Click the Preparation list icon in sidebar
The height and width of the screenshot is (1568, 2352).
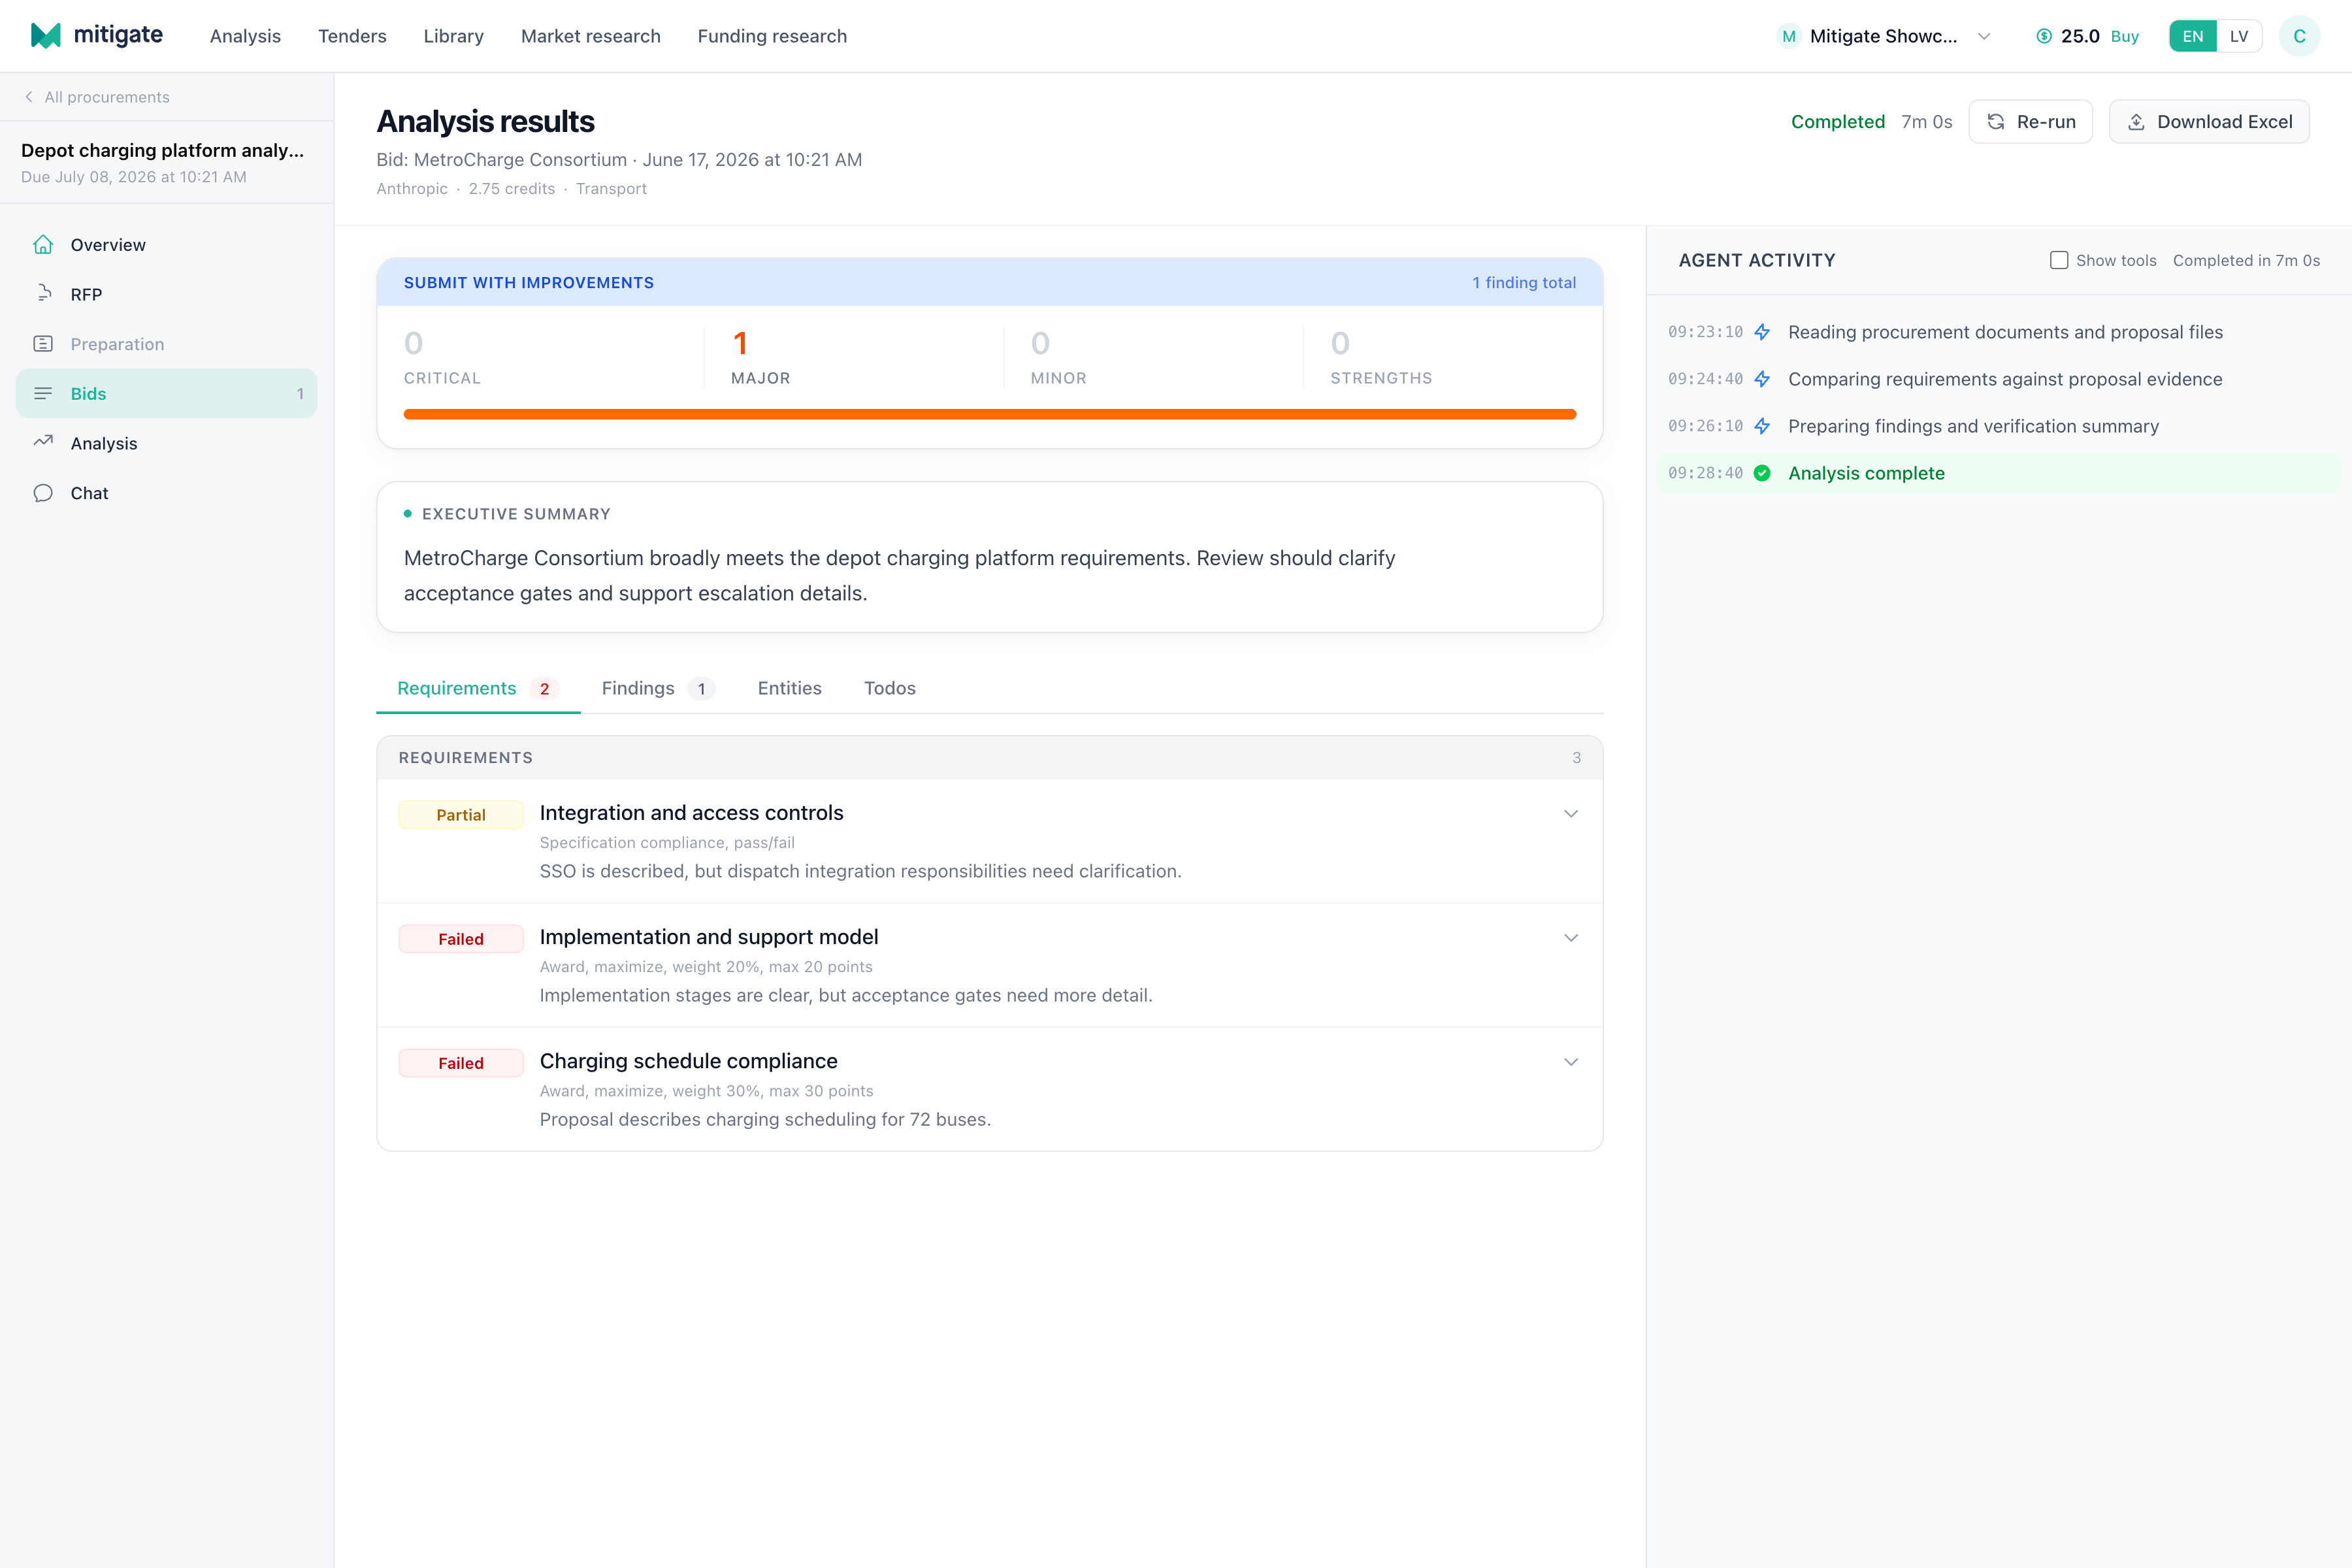tap(43, 344)
